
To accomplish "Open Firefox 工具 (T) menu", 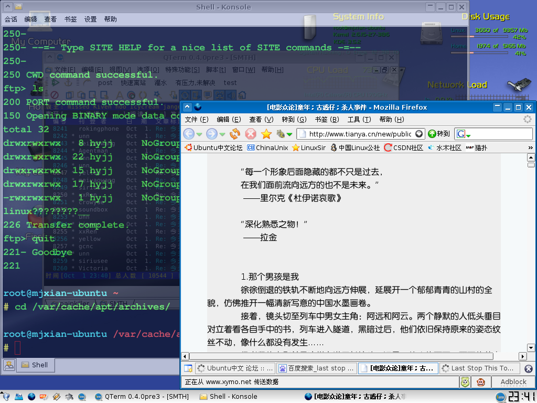I will (359, 120).
